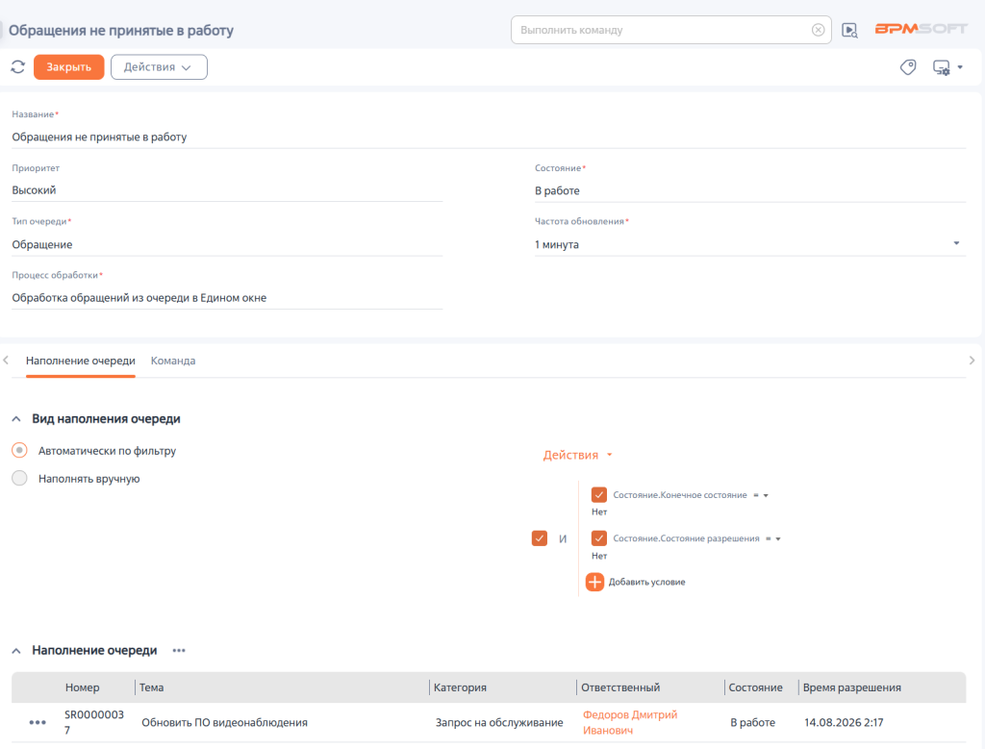Click the tag icon in the toolbar
Screen dimensions: 985x749
tap(908, 67)
